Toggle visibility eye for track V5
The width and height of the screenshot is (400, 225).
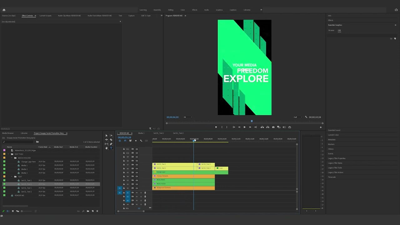click(x=137, y=172)
